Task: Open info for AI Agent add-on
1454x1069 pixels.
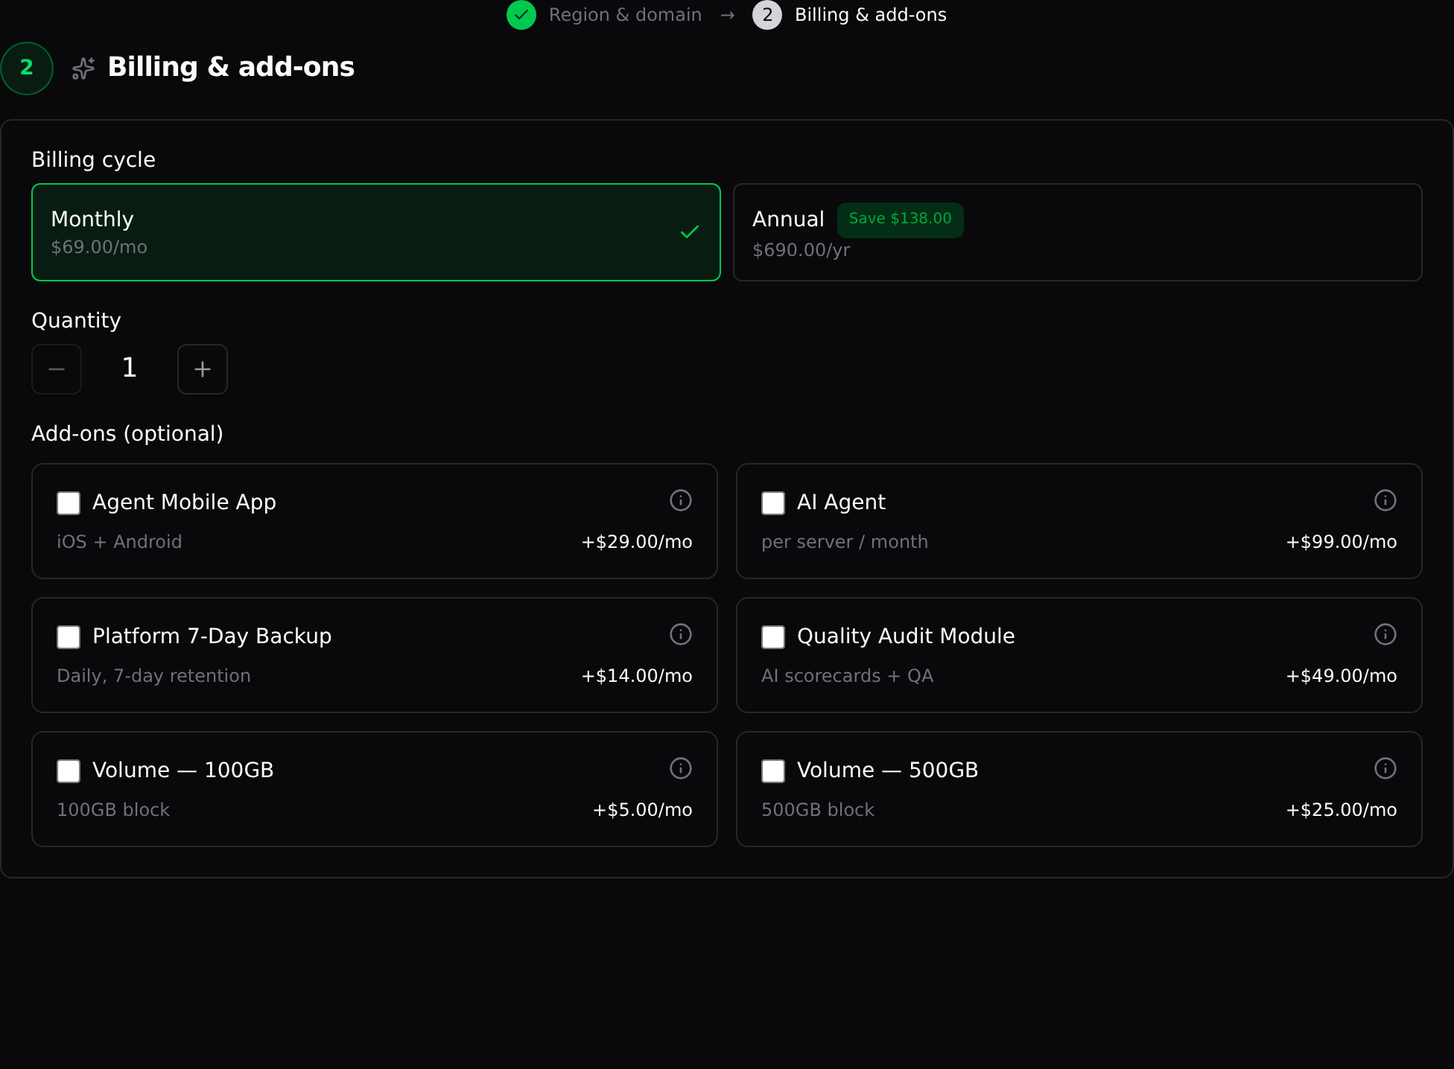Action: (1385, 500)
